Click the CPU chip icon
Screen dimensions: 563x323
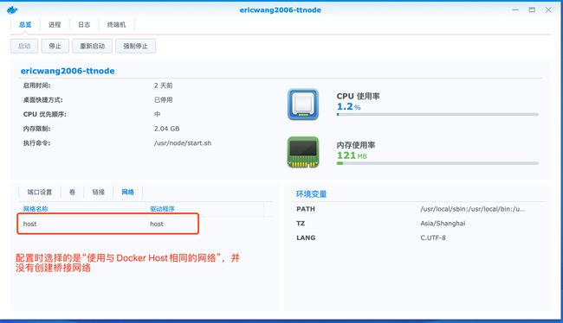pos(303,104)
